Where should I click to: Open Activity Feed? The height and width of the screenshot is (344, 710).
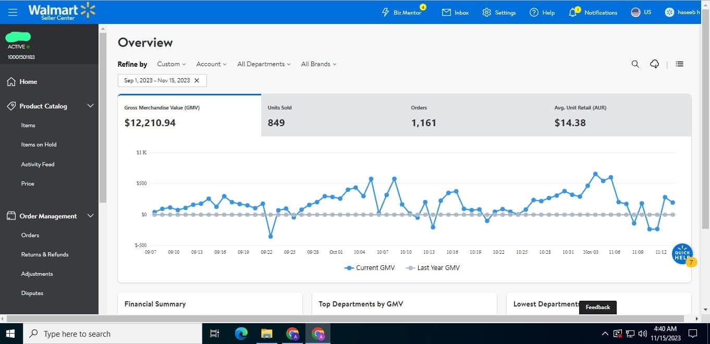[x=38, y=164]
